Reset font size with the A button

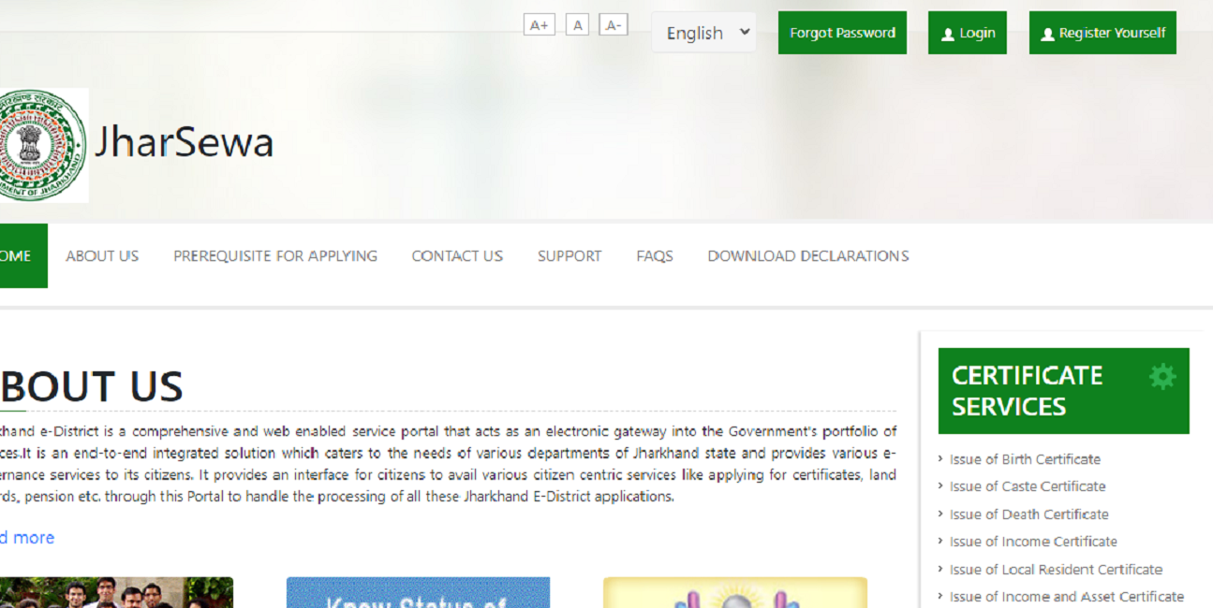click(x=577, y=25)
